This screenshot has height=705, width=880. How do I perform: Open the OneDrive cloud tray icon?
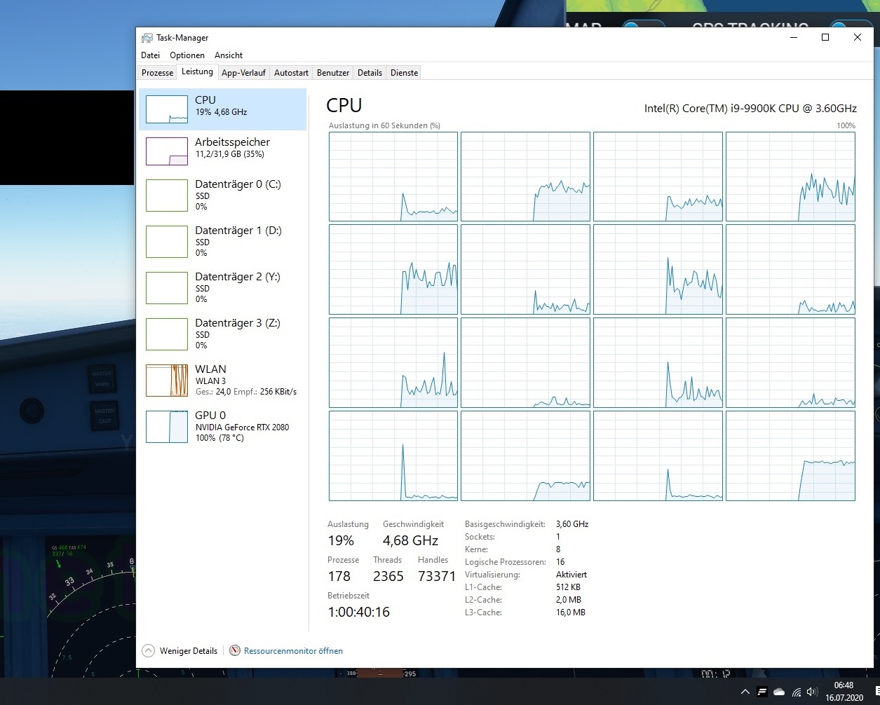coord(779,692)
